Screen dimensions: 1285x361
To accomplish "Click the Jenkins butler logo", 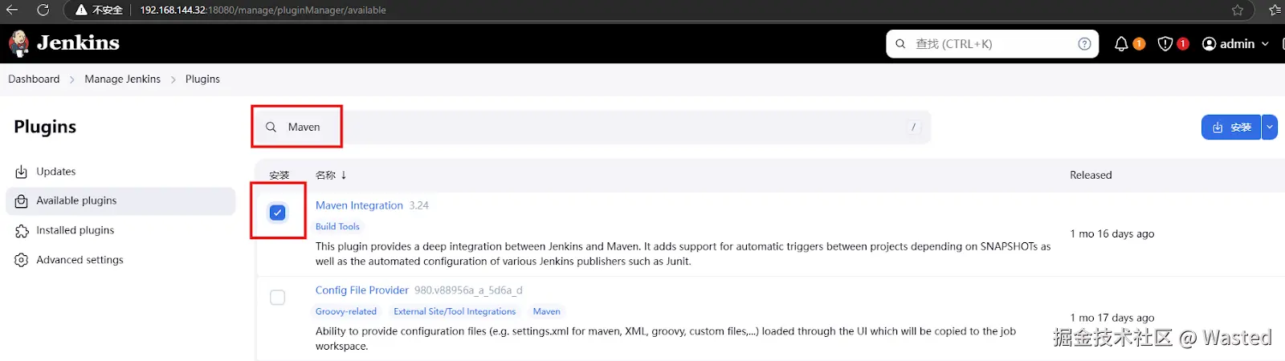I will 18,43.
